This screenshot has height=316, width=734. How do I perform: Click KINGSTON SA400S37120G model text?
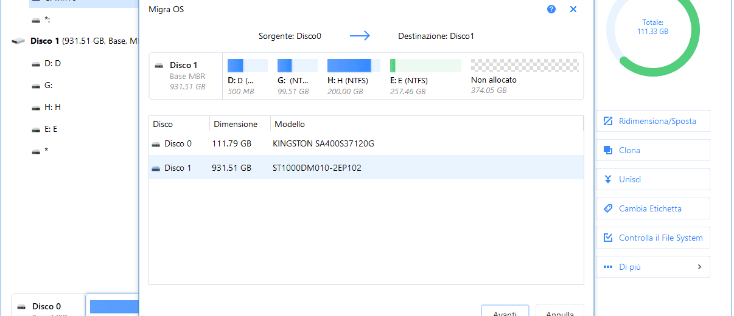[x=324, y=144]
